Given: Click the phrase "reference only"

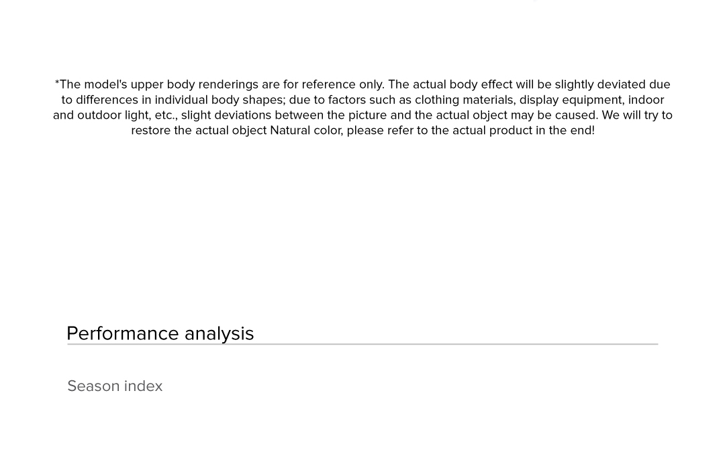Looking at the screenshot, I should click(x=342, y=85).
